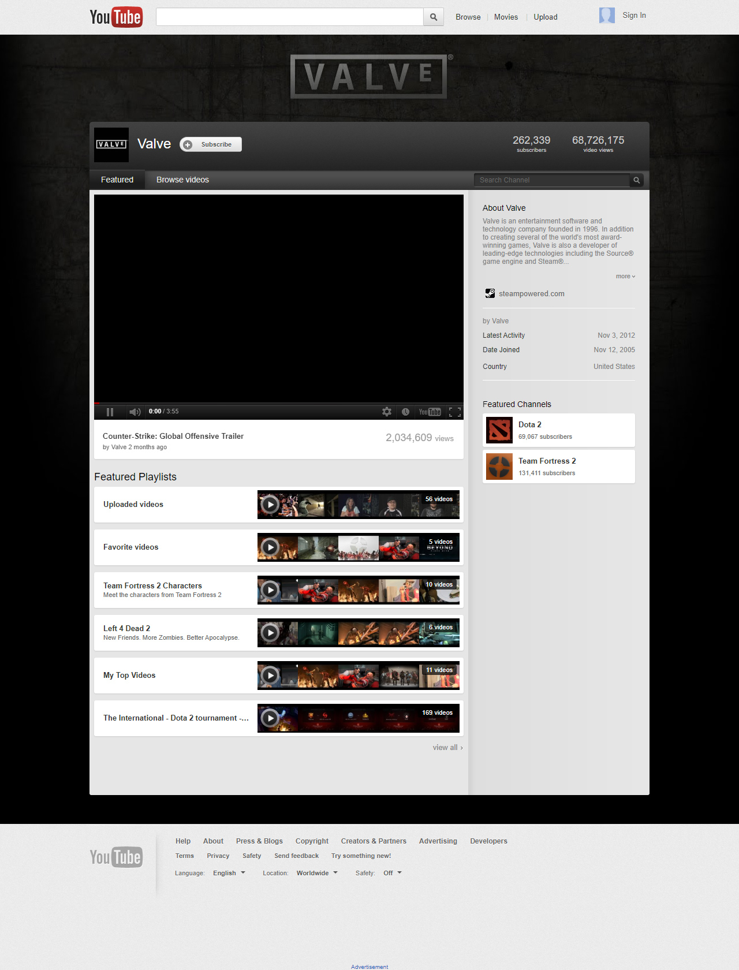Open Upload in the top menu

546,17
